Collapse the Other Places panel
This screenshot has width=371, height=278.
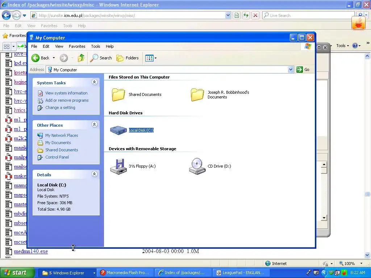click(94, 125)
